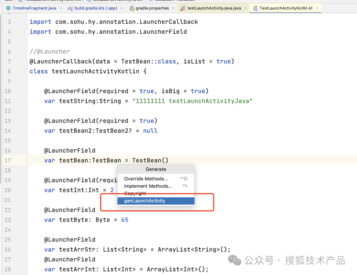Click testArrStr: List<String> declaration
This screenshot has height=275, width=357.
click(103, 250)
